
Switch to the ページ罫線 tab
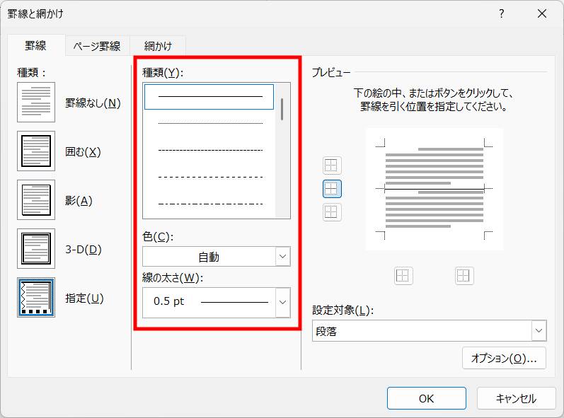(97, 47)
